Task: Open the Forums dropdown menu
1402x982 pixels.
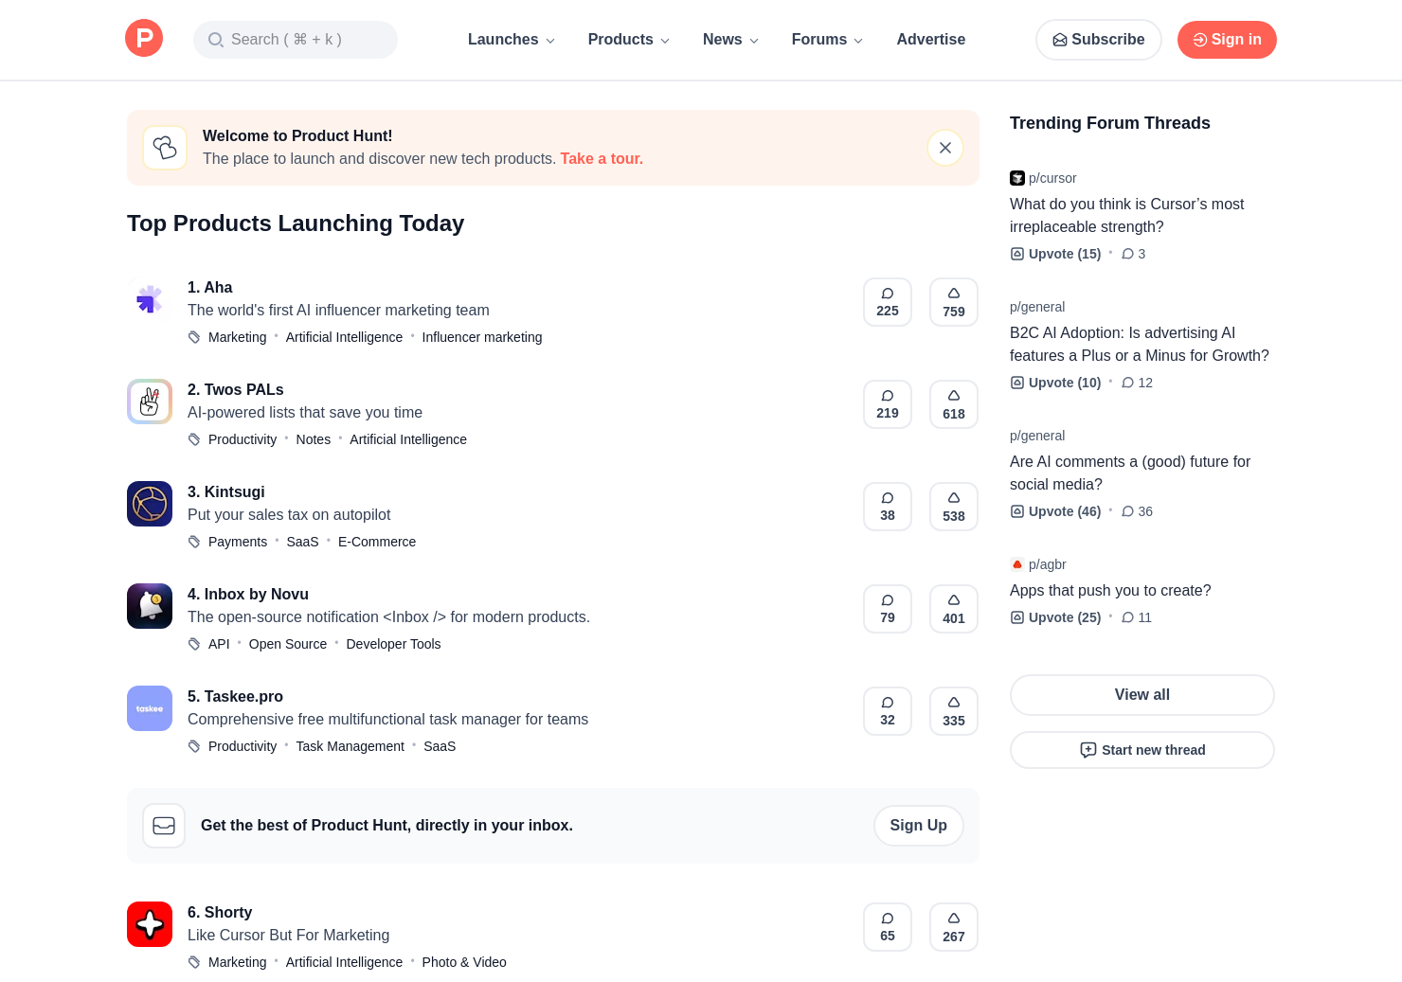Action: point(827,40)
